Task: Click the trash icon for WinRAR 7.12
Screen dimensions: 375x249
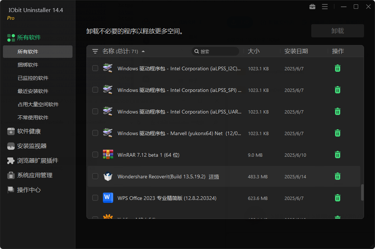Action: (x=337, y=155)
